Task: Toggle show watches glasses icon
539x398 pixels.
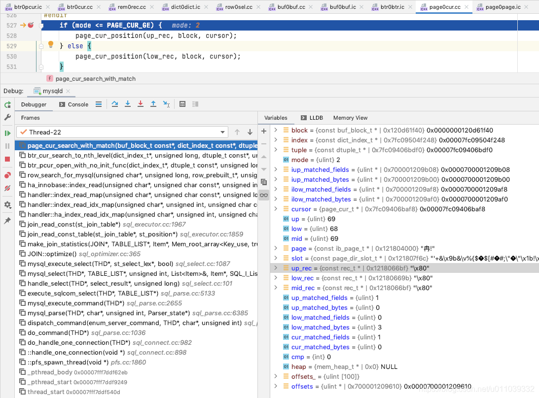Action: click(264, 195)
